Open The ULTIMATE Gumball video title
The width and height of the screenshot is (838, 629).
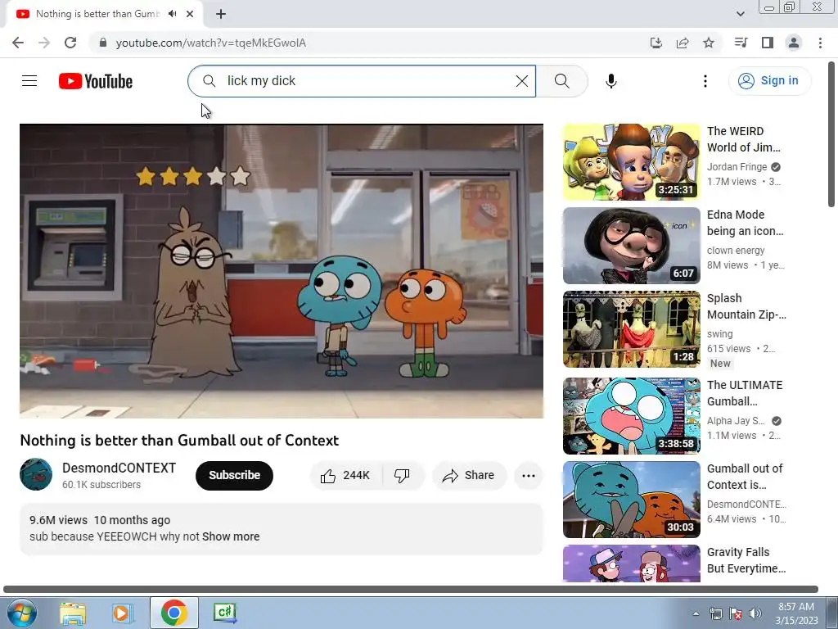click(745, 393)
